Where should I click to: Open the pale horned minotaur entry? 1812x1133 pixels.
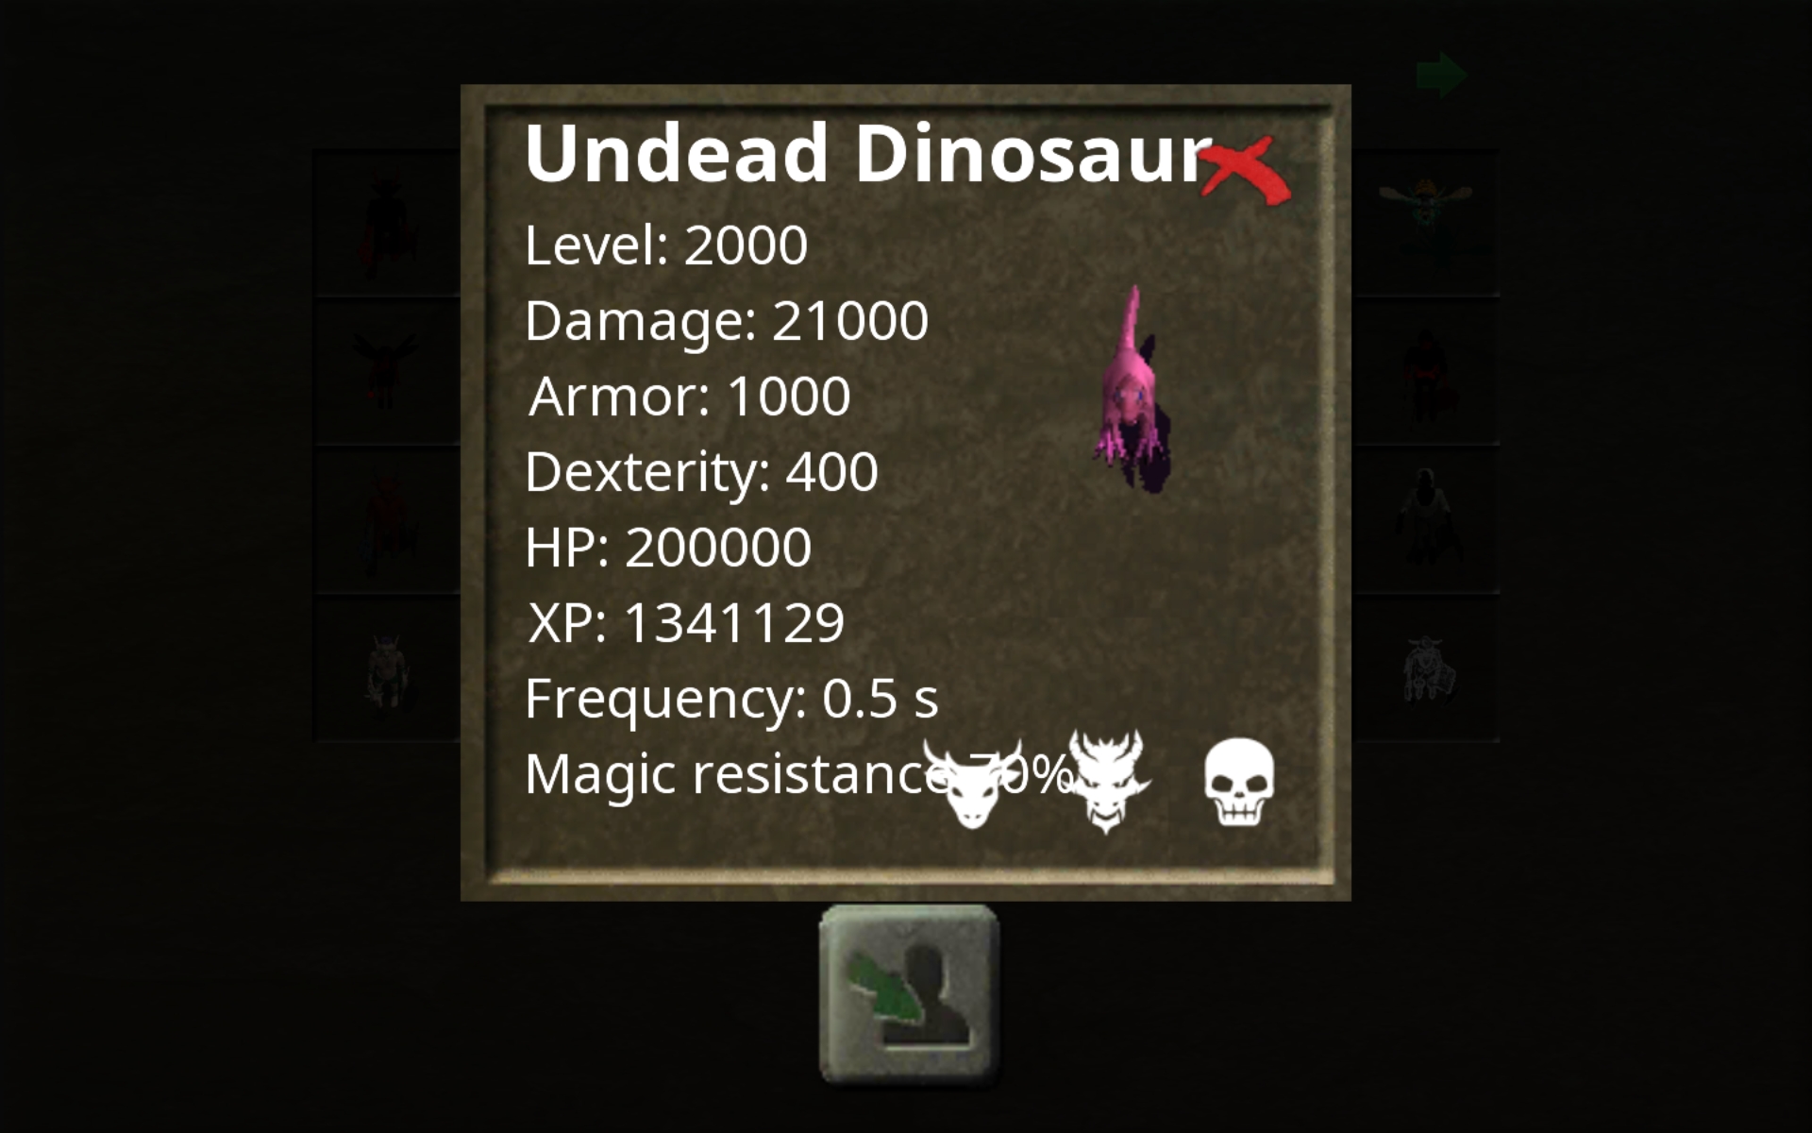tap(385, 670)
